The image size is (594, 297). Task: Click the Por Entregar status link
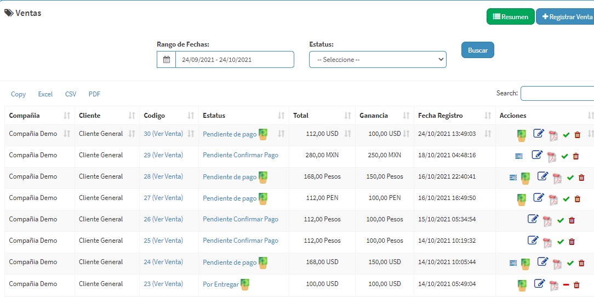pos(221,284)
